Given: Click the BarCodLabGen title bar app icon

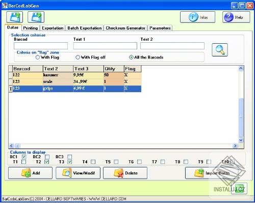Looking at the screenshot, I should tap(5, 6).
